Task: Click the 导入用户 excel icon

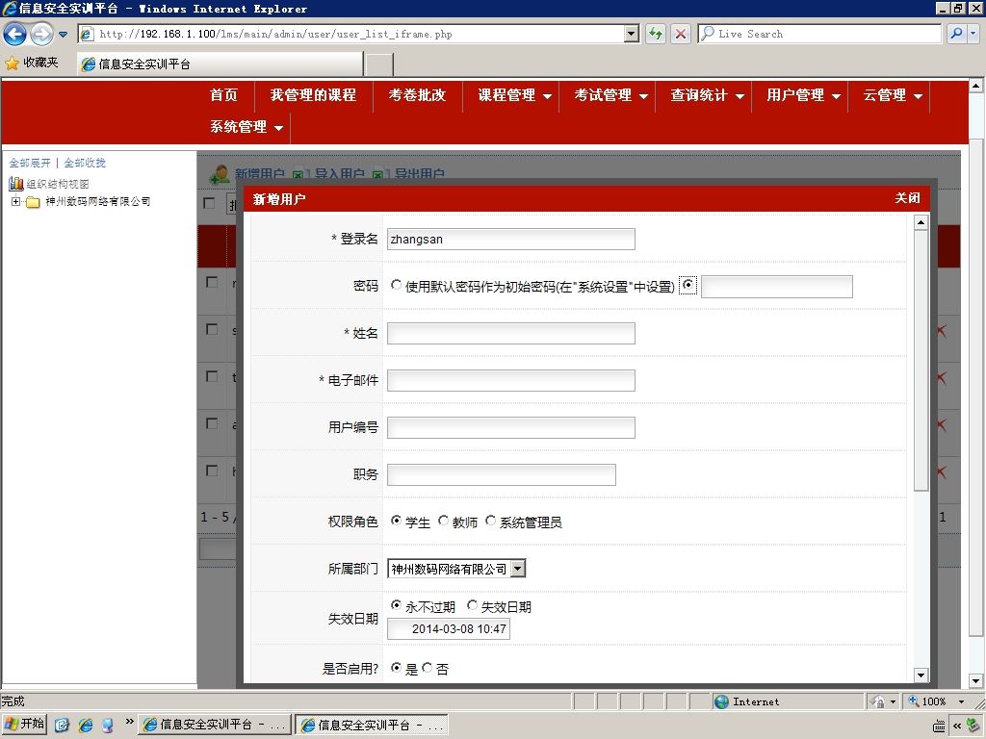Action: [298, 175]
